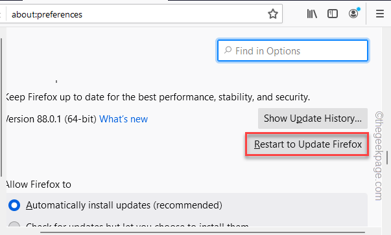The width and height of the screenshot is (391, 235).
Task: Click Show Update History button
Action: point(313,118)
